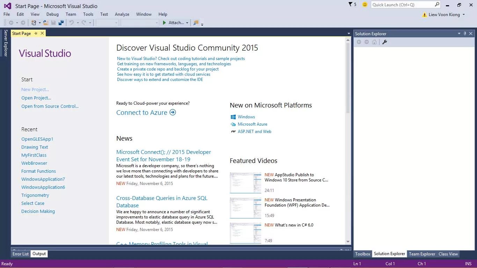Play the AppStudio Publish video thumbnail
The height and width of the screenshot is (268, 477).
click(x=245, y=183)
